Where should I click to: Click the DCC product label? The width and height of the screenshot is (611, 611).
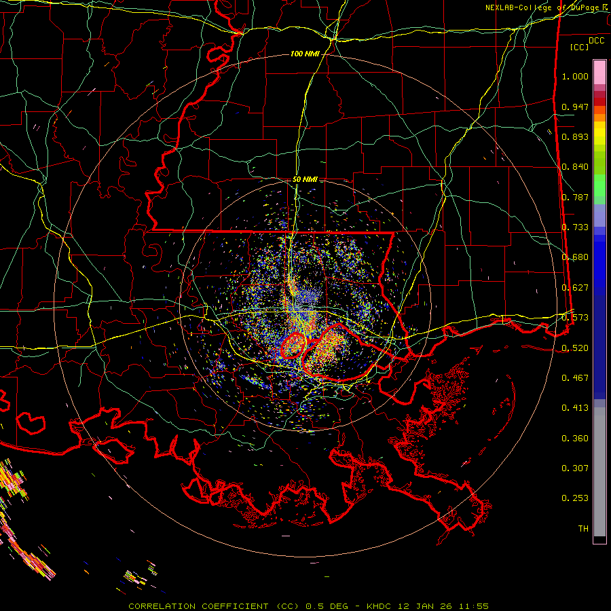[597, 41]
